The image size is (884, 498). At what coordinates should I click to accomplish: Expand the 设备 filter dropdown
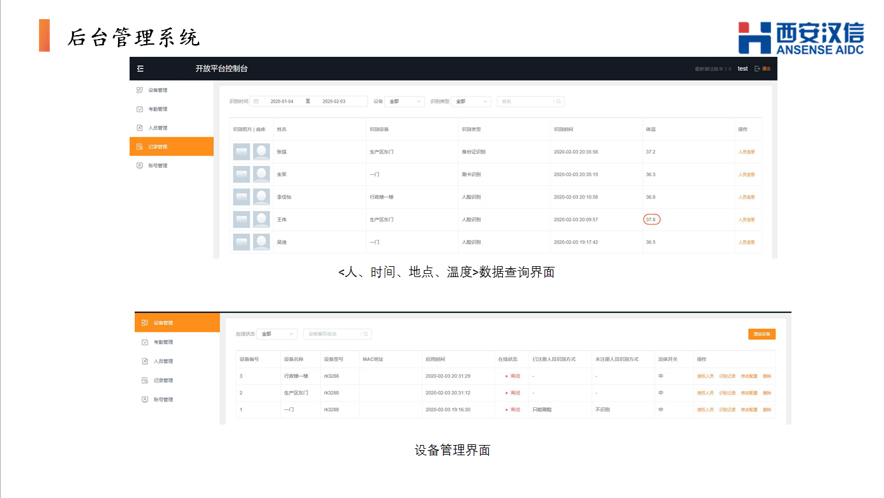pos(405,102)
